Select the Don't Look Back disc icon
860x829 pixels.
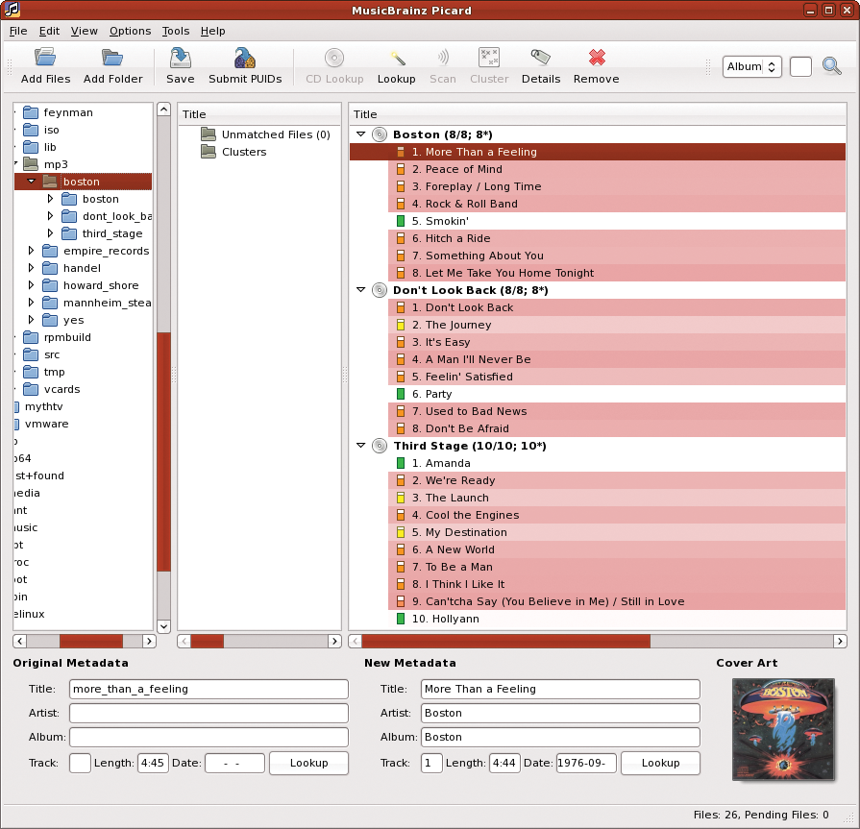[379, 290]
